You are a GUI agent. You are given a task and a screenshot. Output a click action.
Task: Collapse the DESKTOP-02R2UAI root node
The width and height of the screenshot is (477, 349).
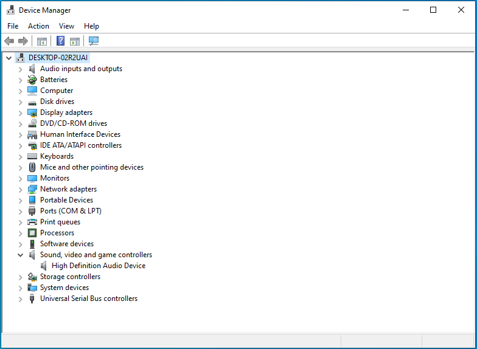pyautogui.click(x=9, y=58)
